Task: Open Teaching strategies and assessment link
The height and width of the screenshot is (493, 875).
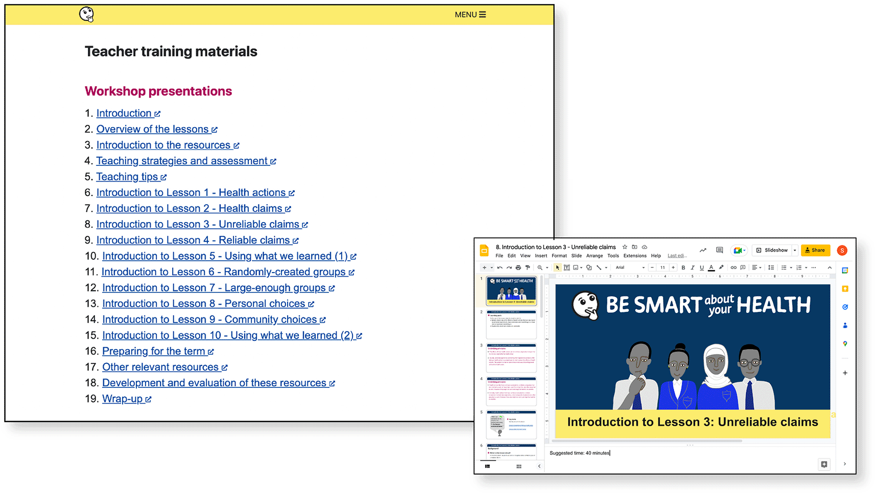Action: (x=186, y=161)
